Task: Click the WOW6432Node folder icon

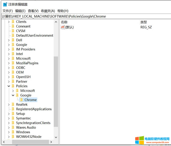Action: click(13, 137)
